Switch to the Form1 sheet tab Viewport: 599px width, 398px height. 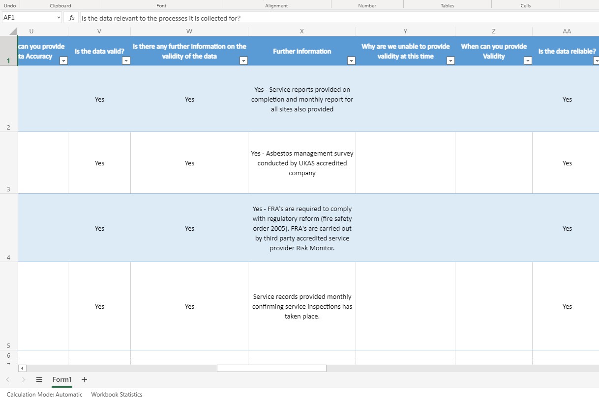point(62,380)
